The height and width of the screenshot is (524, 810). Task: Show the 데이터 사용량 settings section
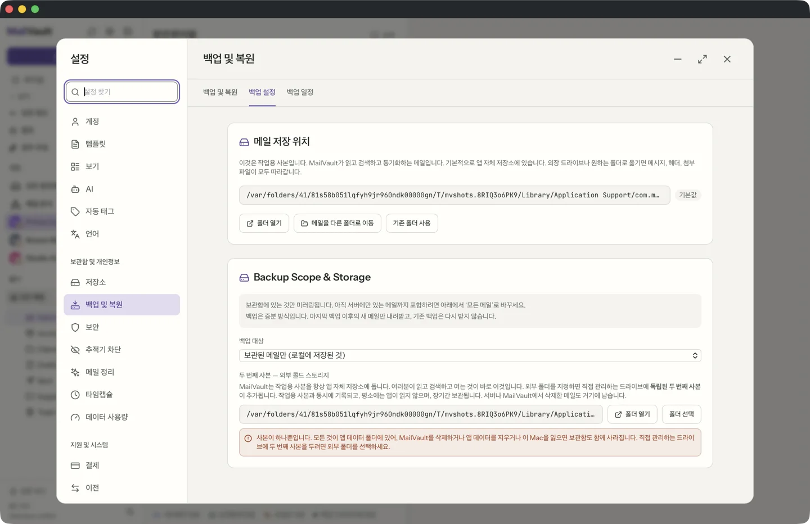[x=121, y=417]
